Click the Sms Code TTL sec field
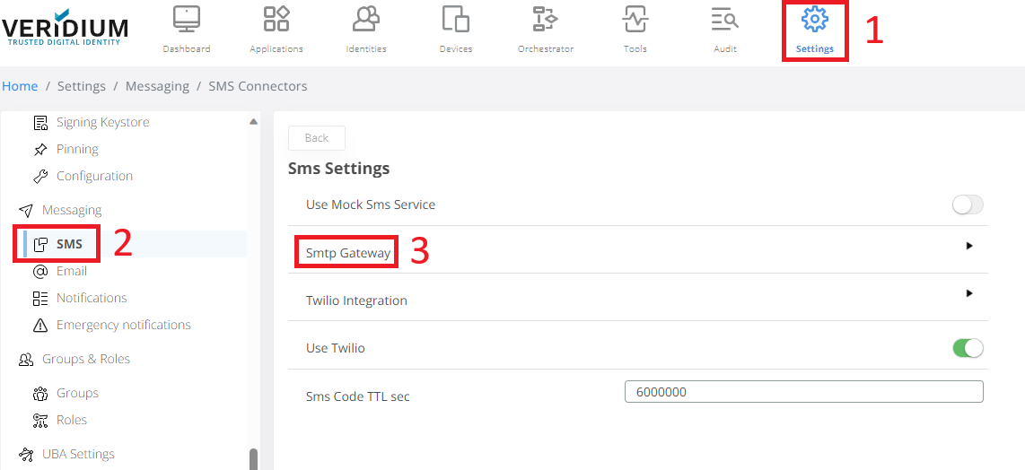The height and width of the screenshot is (470, 1025). coord(803,392)
